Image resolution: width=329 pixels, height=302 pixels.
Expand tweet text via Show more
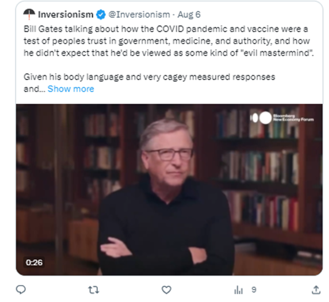point(71,89)
